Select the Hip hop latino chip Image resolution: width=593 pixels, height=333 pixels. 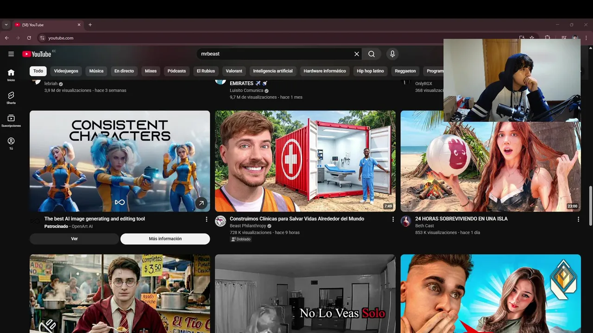370,71
